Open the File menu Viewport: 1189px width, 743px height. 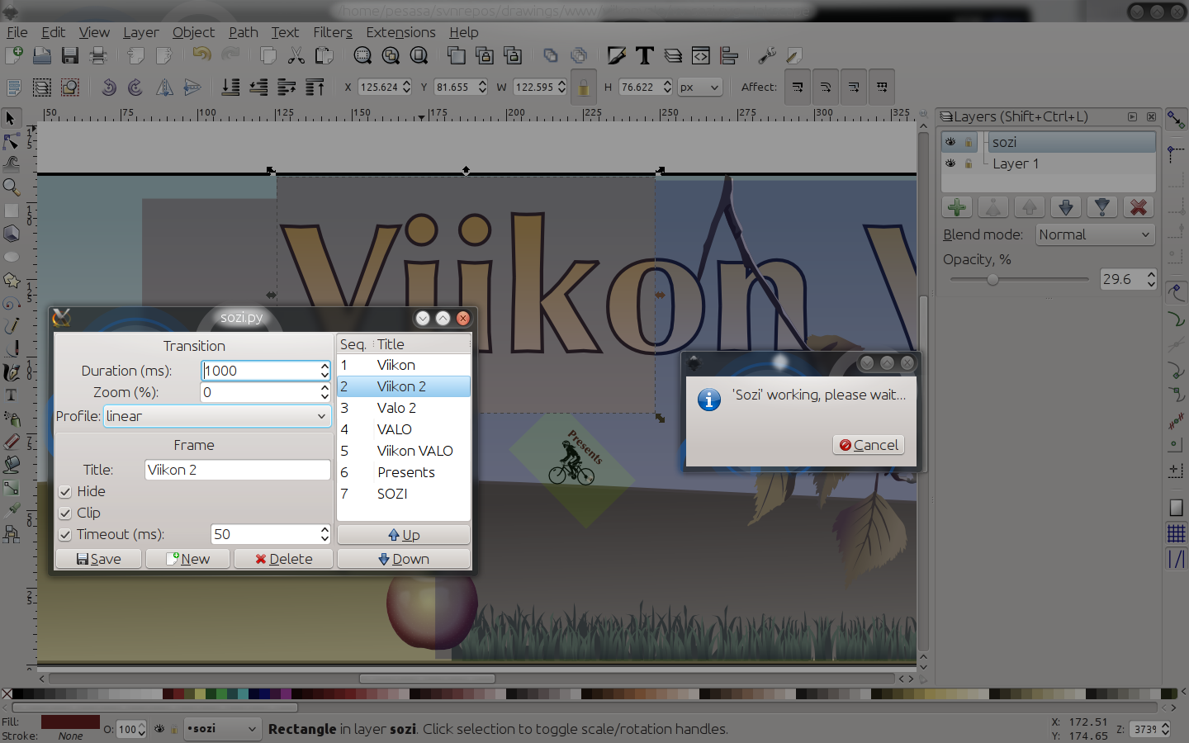[17, 32]
